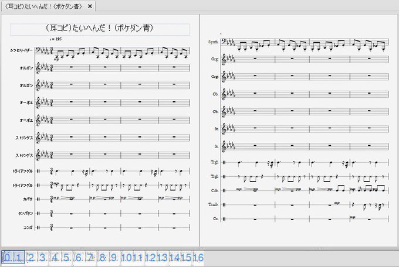Click the タンバリン staff name
The height and width of the screenshot is (267, 399).
click(25, 213)
